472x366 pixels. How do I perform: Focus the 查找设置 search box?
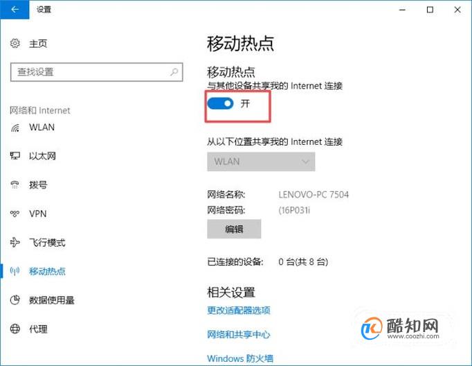click(97, 72)
